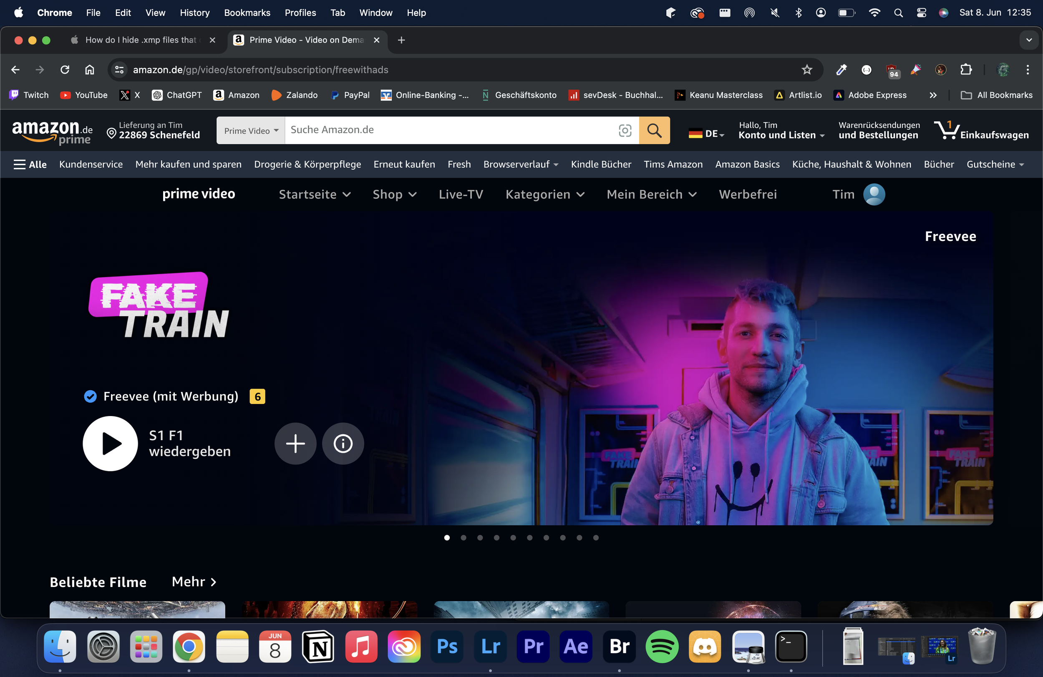Reload the page in Chrome
1043x677 pixels.
pyautogui.click(x=65, y=70)
